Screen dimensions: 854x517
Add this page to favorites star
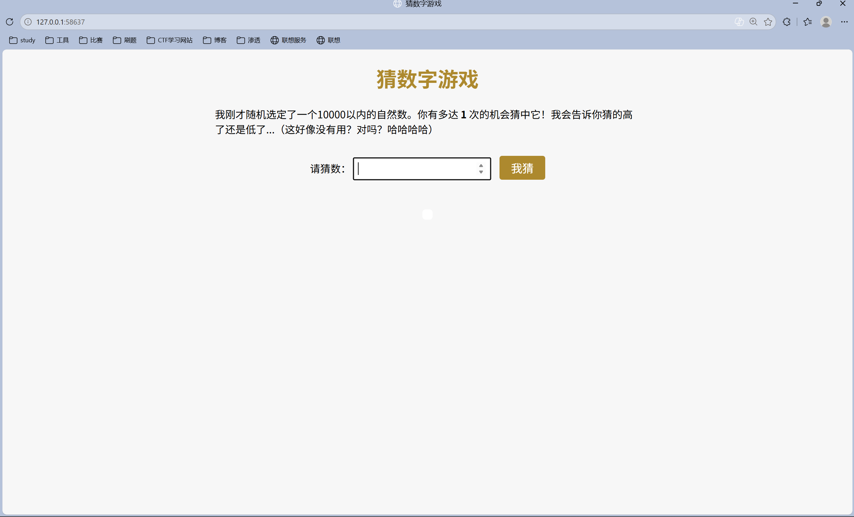click(x=768, y=22)
